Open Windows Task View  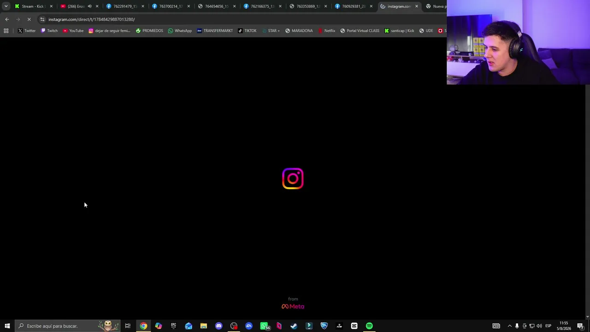point(128,326)
